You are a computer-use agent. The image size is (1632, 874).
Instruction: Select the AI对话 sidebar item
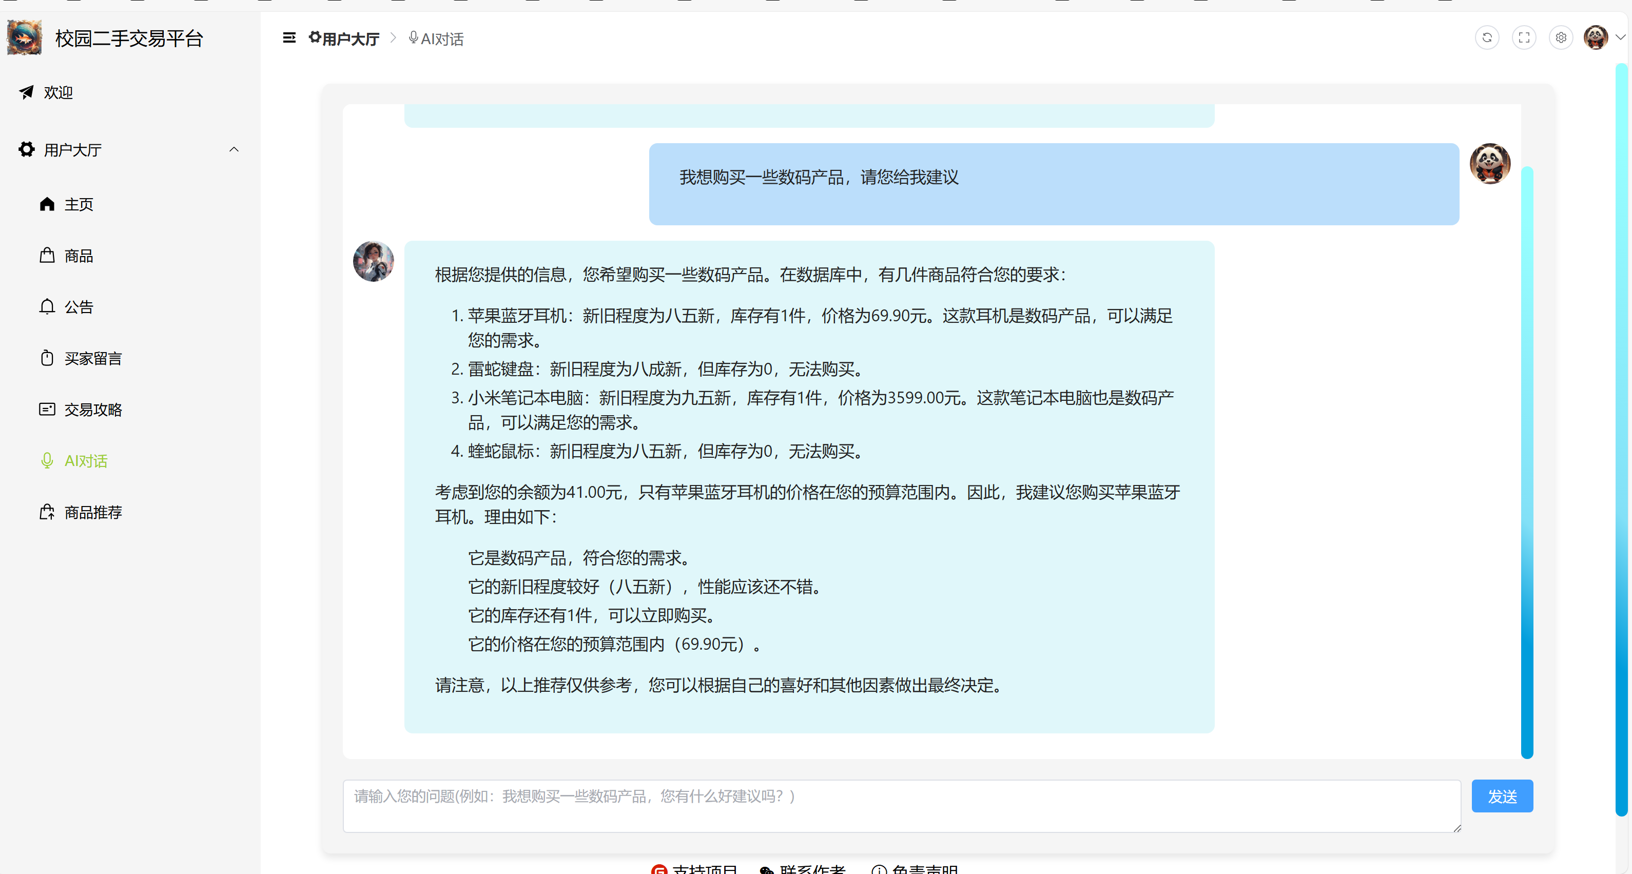tap(86, 461)
